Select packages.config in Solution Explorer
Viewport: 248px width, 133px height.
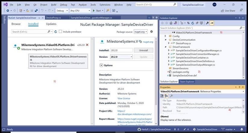(181, 72)
